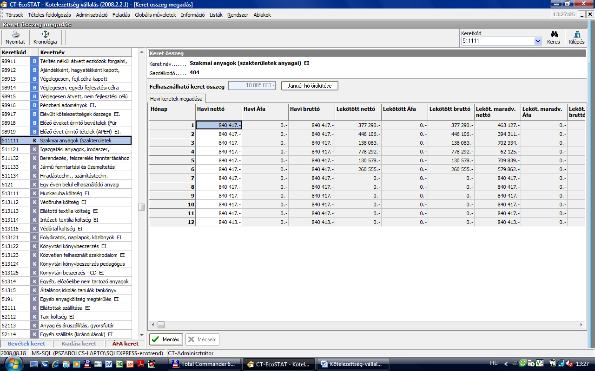Click the left list vertical scrollbar thumb
This screenshot has width=595, height=371.
point(142,207)
